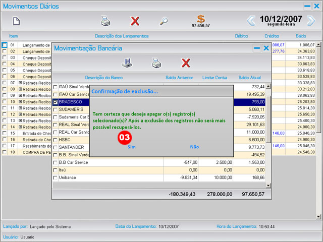
Task: Expand item 10 Retirada Recibo entry
Action: (x=20, y=102)
